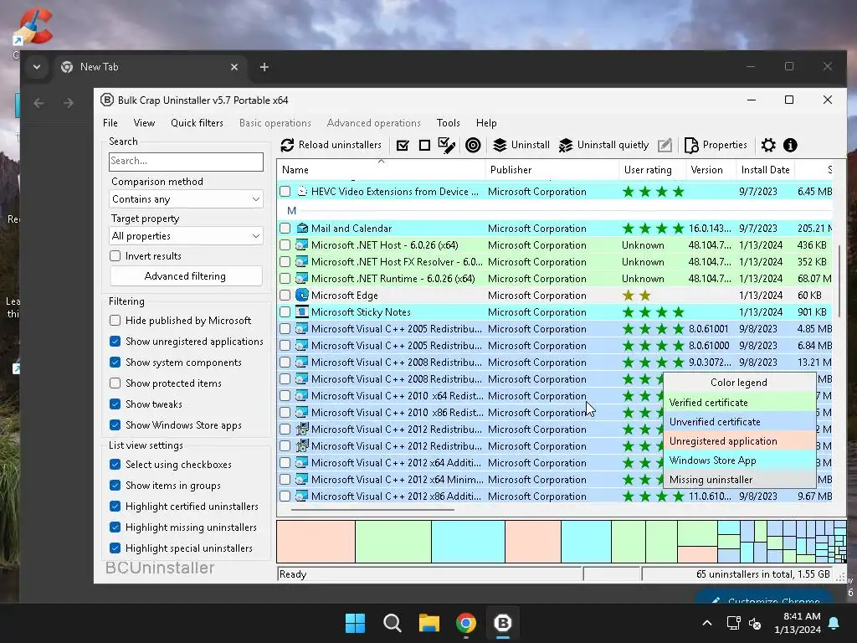
Task: Toggle Invert results checkbox
Action: click(x=115, y=256)
